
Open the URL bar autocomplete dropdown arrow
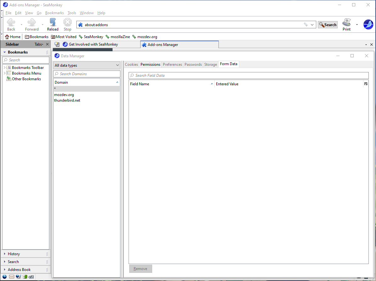312,24
